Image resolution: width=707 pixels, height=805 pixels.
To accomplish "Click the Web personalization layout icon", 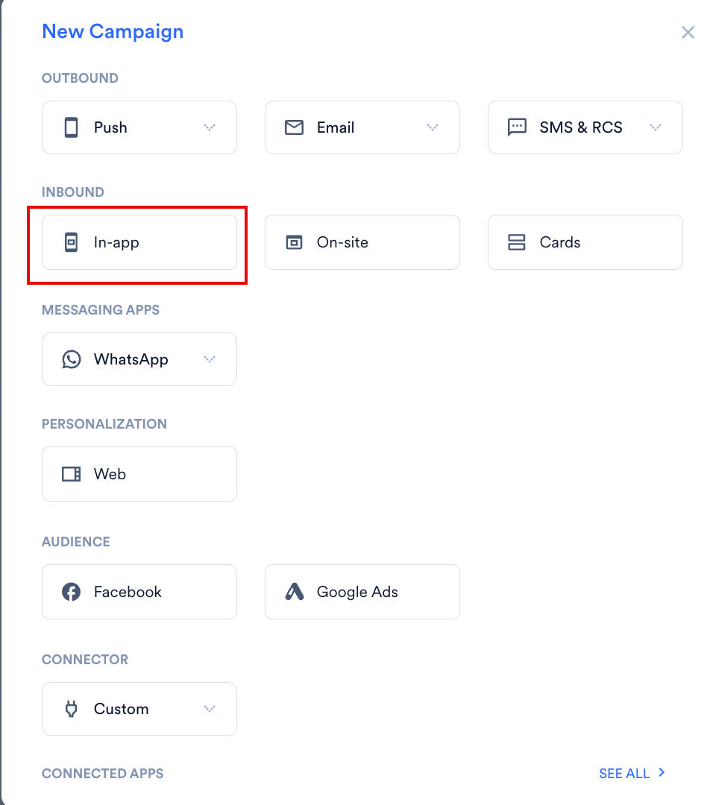I will click(72, 474).
